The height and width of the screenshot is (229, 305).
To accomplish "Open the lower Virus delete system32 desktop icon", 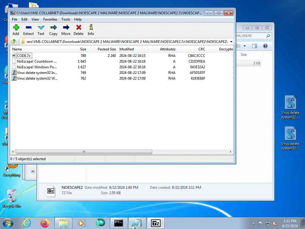I will [x=290, y=138].
